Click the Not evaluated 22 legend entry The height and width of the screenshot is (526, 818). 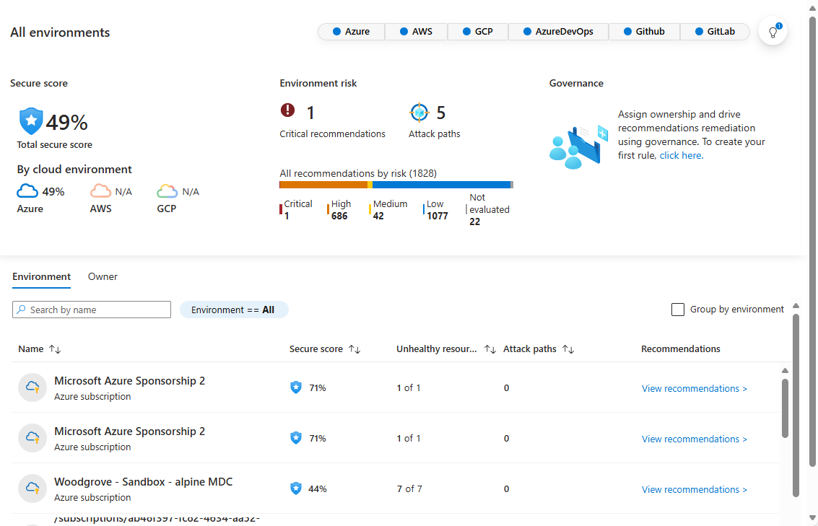coord(488,209)
